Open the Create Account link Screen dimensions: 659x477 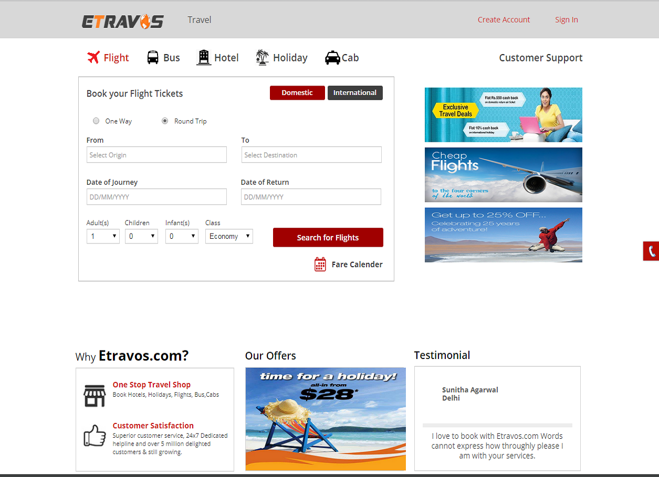[x=504, y=20]
